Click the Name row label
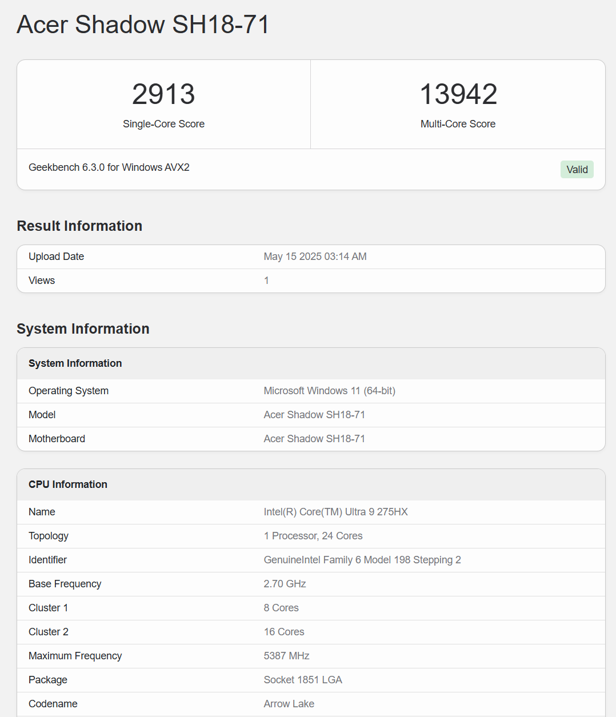Screen dimensions: 616x717 (42, 512)
